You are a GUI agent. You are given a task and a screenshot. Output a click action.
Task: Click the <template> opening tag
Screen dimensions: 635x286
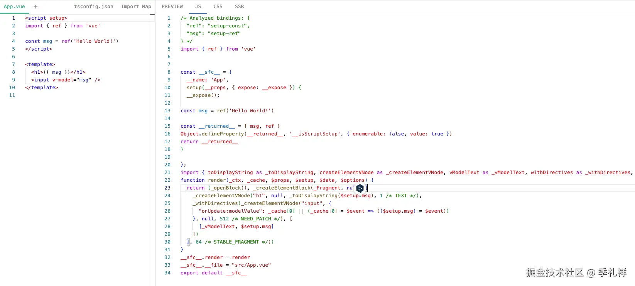point(40,64)
